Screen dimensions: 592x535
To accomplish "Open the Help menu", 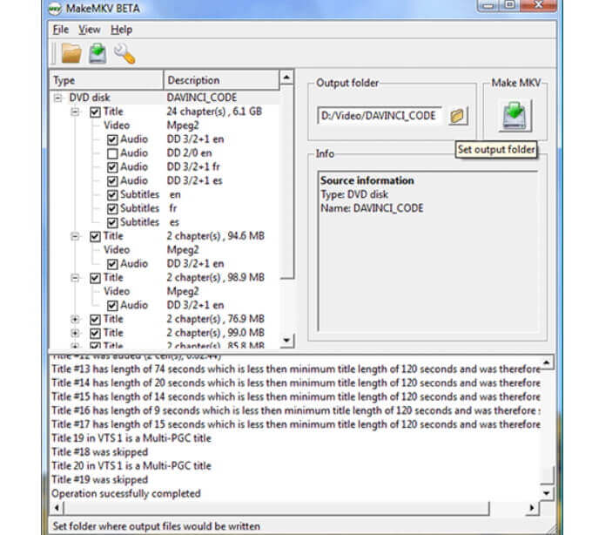I will point(121,30).
